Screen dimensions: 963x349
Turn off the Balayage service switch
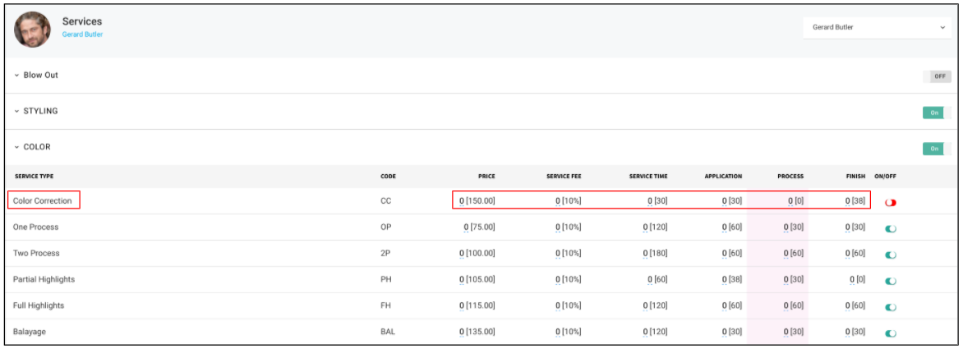coord(891,333)
